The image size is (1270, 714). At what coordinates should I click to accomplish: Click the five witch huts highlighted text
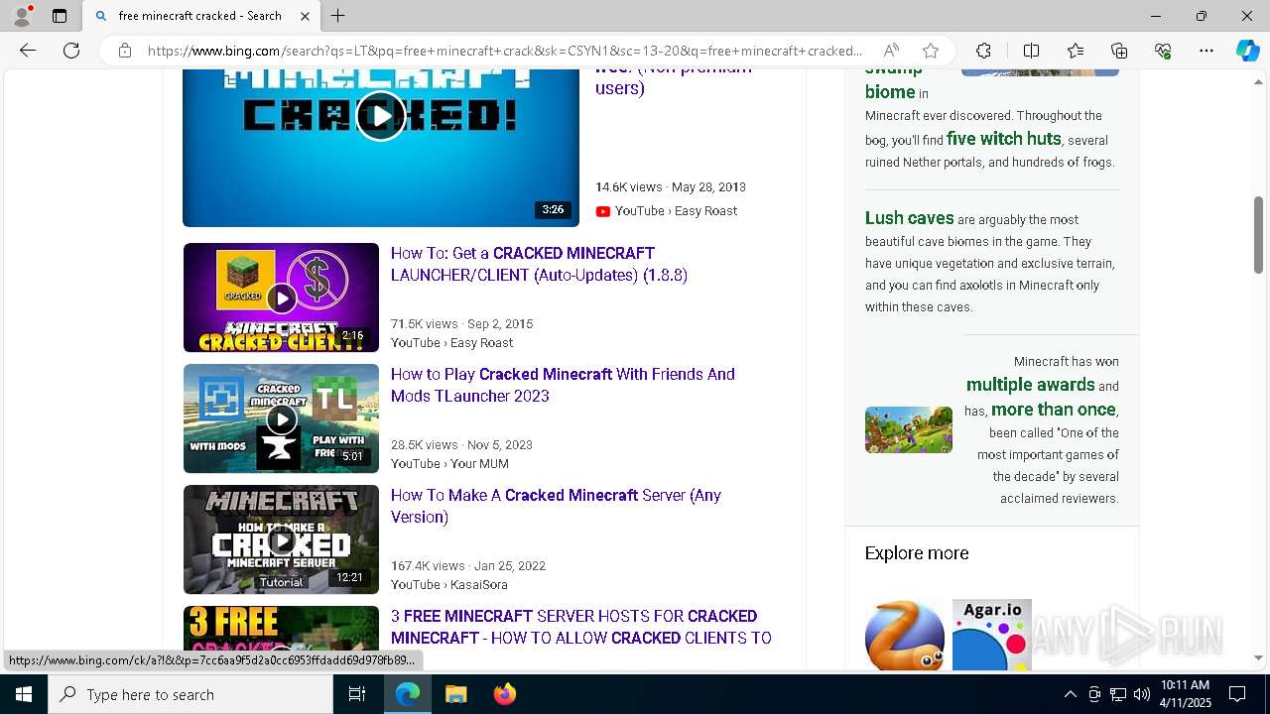[x=1004, y=139]
